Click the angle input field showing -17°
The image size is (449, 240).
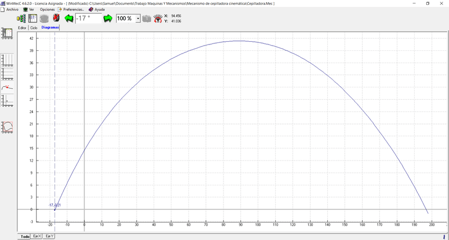pos(88,19)
